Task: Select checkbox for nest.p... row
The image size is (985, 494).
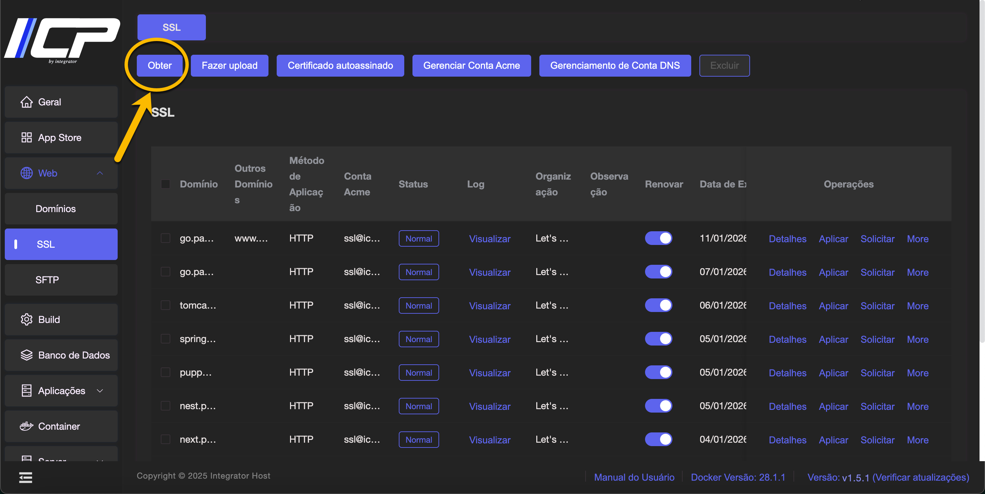Action: (165, 406)
